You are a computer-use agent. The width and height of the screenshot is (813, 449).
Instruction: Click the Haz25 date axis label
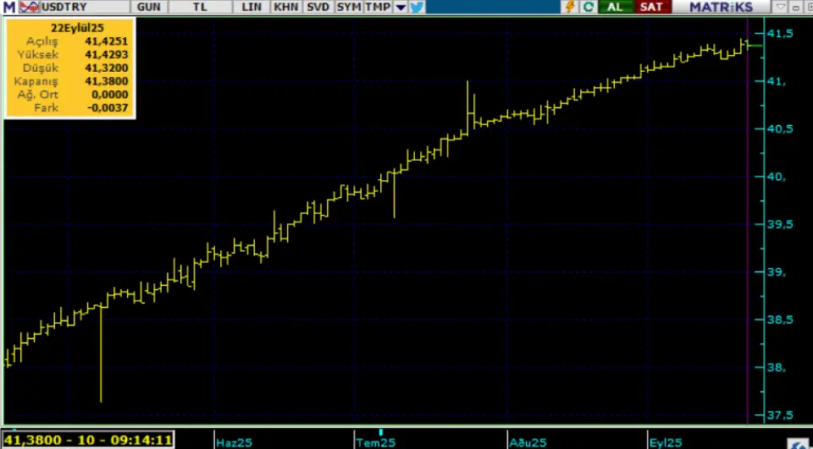click(235, 443)
